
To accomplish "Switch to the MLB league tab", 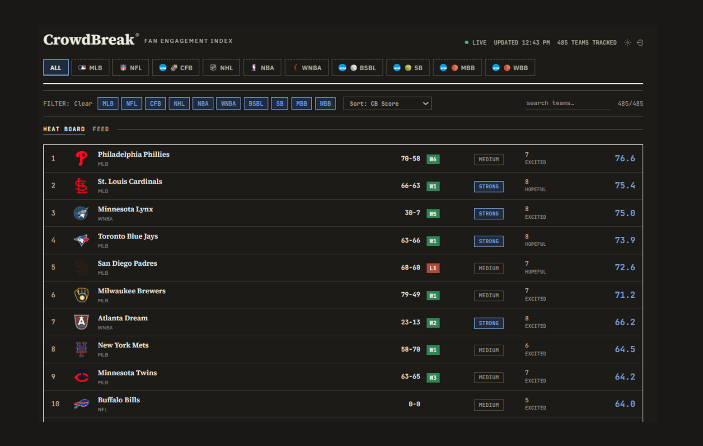I will click(90, 68).
